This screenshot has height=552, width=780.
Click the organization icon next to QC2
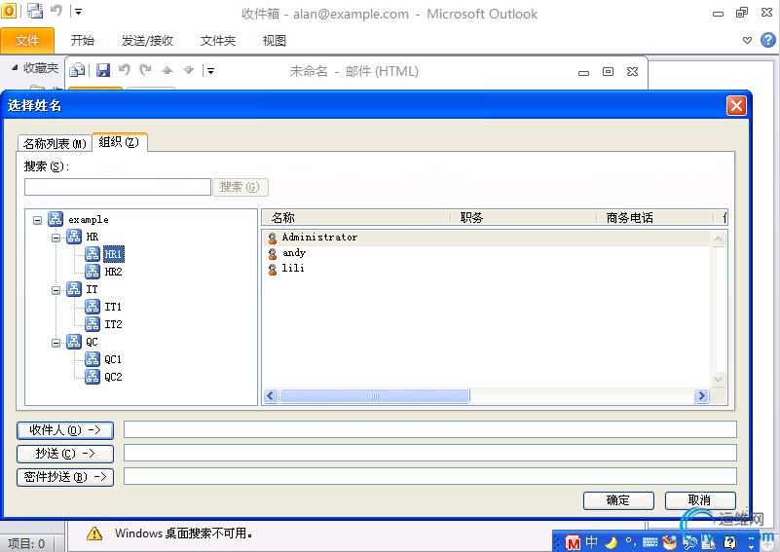[x=93, y=377]
